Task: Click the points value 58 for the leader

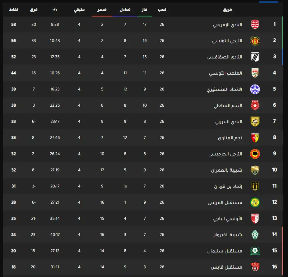Action: (13, 24)
